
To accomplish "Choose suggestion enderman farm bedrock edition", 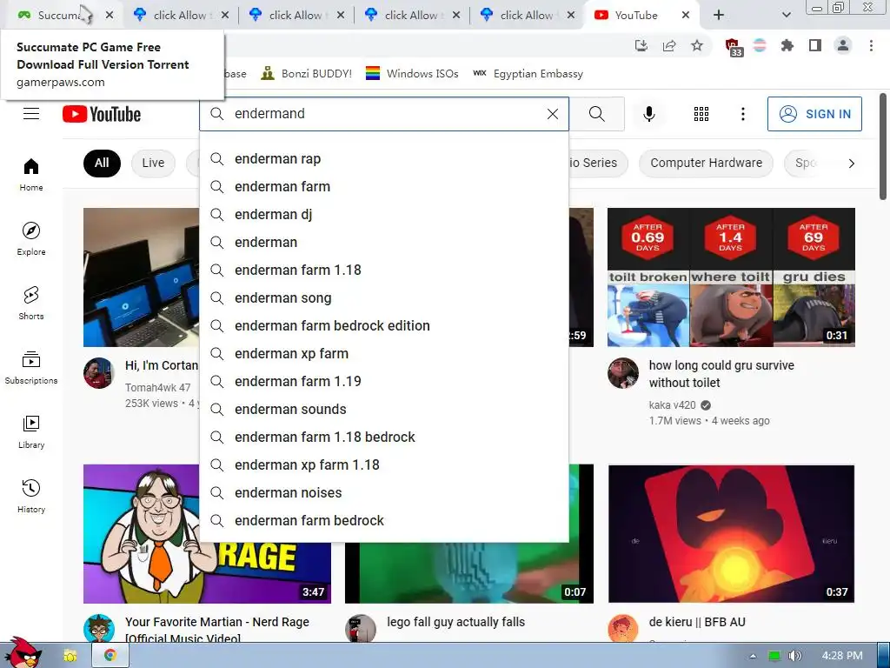I will coord(384,325).
